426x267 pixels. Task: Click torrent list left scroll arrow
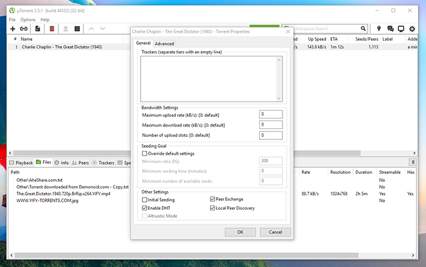[x=10, y=153]
